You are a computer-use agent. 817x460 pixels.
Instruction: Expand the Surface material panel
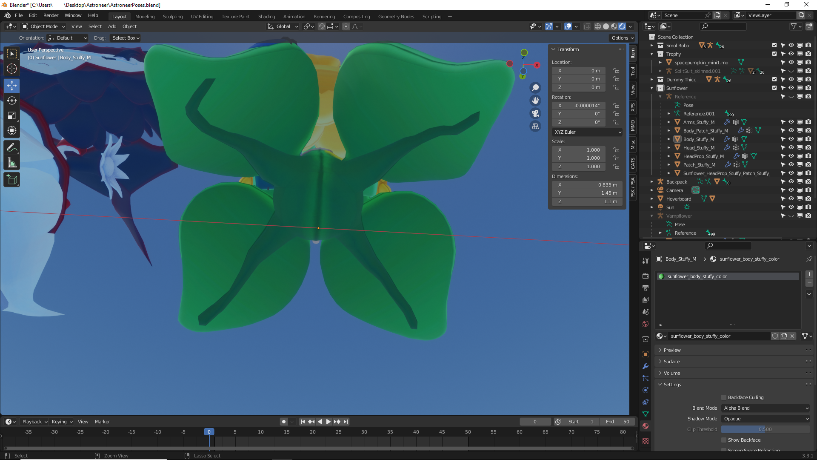(x=671, y=362)
